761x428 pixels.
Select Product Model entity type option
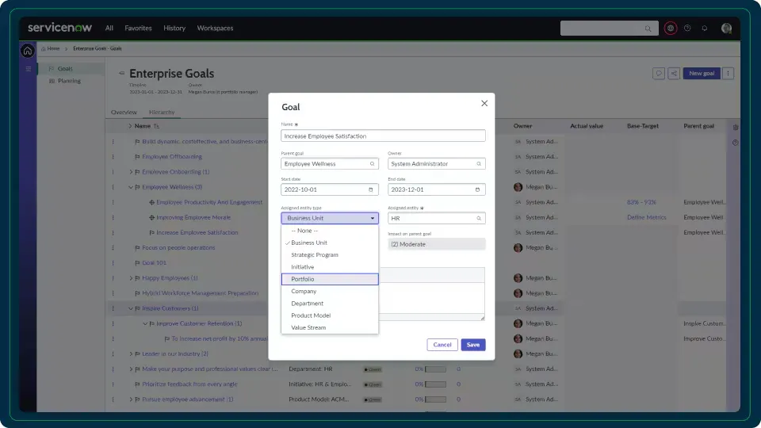(330, 315)
